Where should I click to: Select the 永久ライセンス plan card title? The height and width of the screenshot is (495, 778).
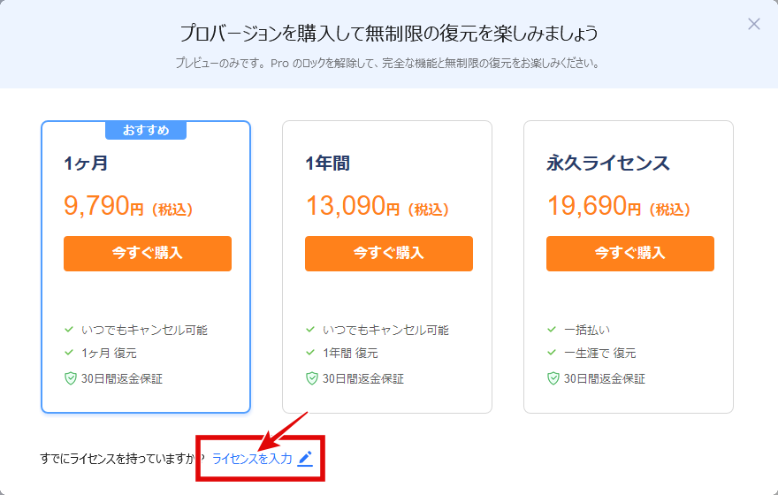click(x=608, y=163)
